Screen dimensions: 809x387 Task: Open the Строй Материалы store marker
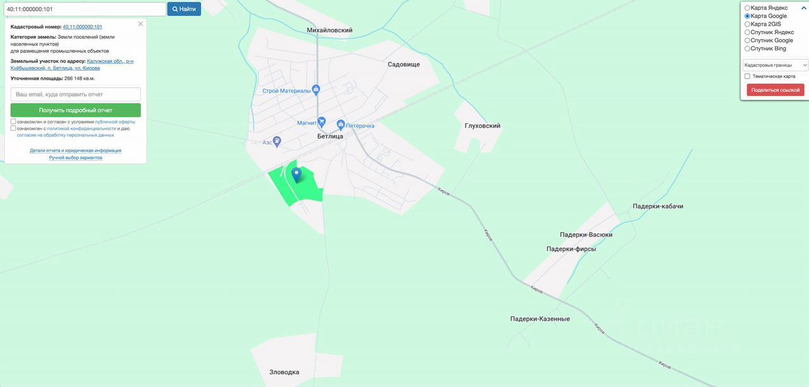coord(316,90)
